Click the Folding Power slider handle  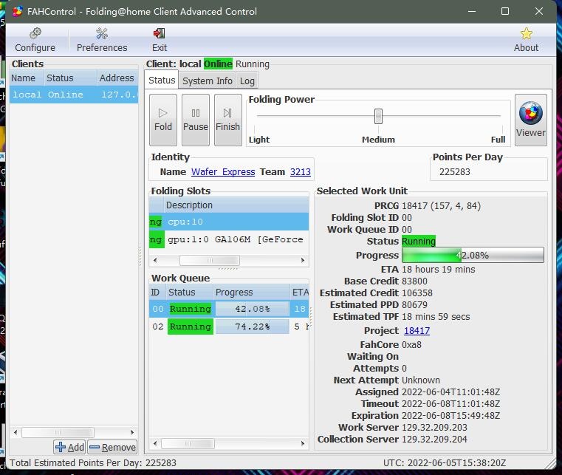pos(378,116)
